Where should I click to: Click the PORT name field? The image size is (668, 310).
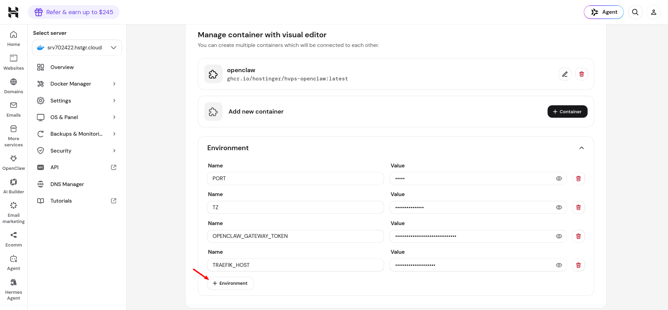pyautogui.click(x=295, y=178)
